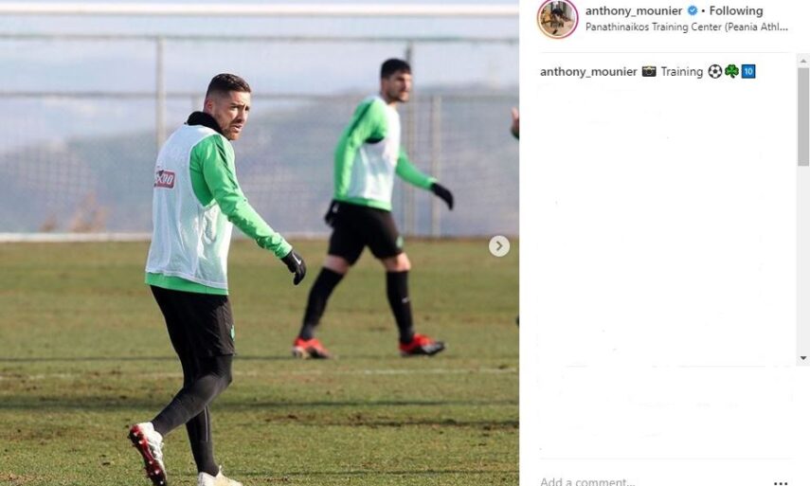Click the comments scrollbar up arrow
This screenshot has height=486, width=810.
pyautogui.click(x=803, y=61)
